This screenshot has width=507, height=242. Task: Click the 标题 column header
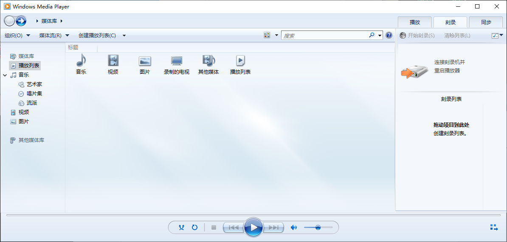coord(81,47)
